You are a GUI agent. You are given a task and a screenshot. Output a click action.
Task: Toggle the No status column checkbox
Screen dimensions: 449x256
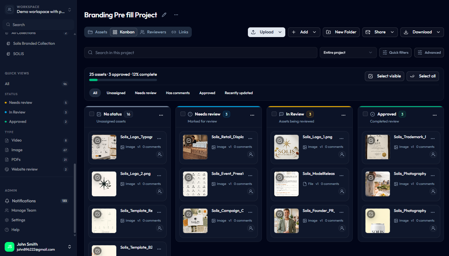(x=92, y=114)
